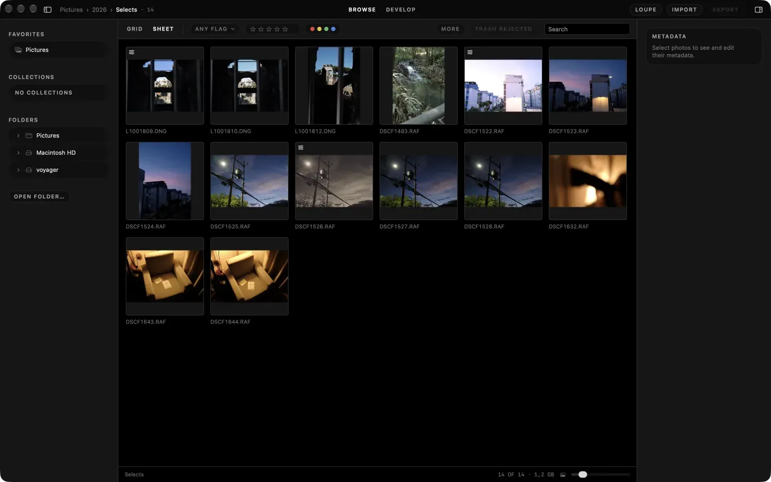
Task: Click the Pictures favorite icon in sidebar
Action: pos(19,50)
